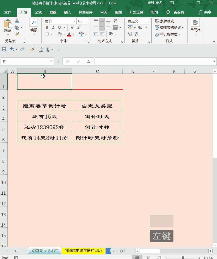Viewport: 217px width, 259px height.
Task: Click the Paste clipboard icon
Action: pos(8,24)
